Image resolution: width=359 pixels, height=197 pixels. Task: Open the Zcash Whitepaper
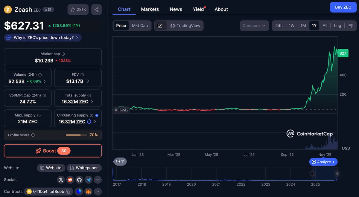coord(84,168)
